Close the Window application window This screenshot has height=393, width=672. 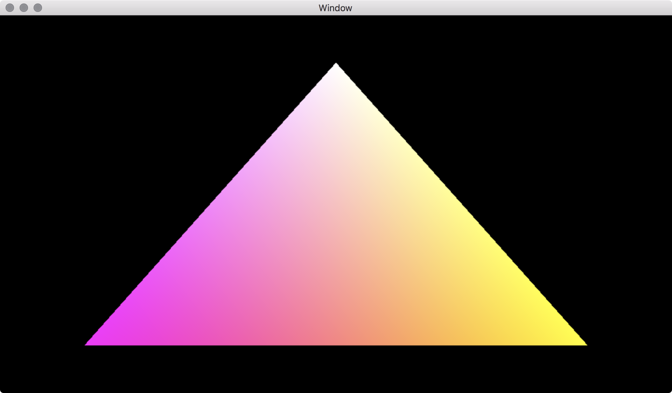pyautogui.click(x=9, y=7)
